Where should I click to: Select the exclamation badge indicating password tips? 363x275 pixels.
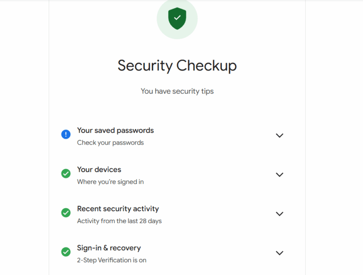pyautogui.click(x=65, y=134)
